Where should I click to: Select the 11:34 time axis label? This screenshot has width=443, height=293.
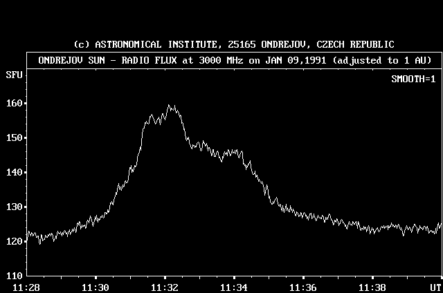(234, 287)
